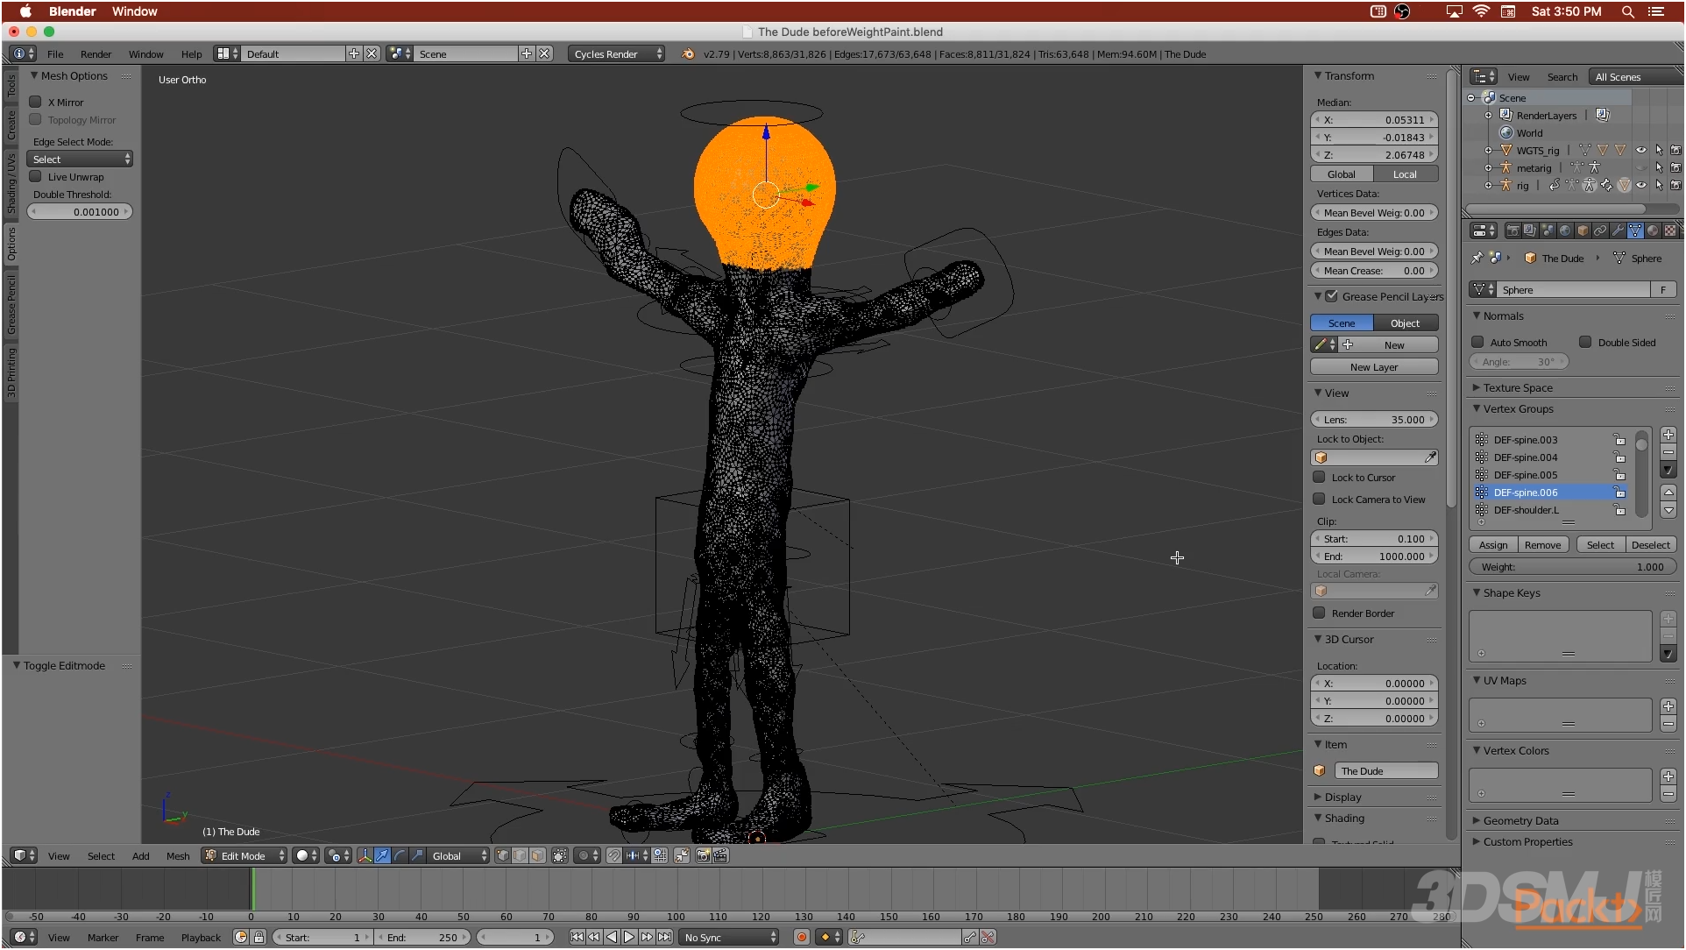Pin the properties context with pushpin icon
The image size is (1686, 950).
[x=1477, y=259]
